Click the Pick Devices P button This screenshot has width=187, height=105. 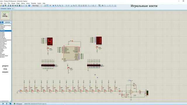pyautogui.click(x=1, y=22)
